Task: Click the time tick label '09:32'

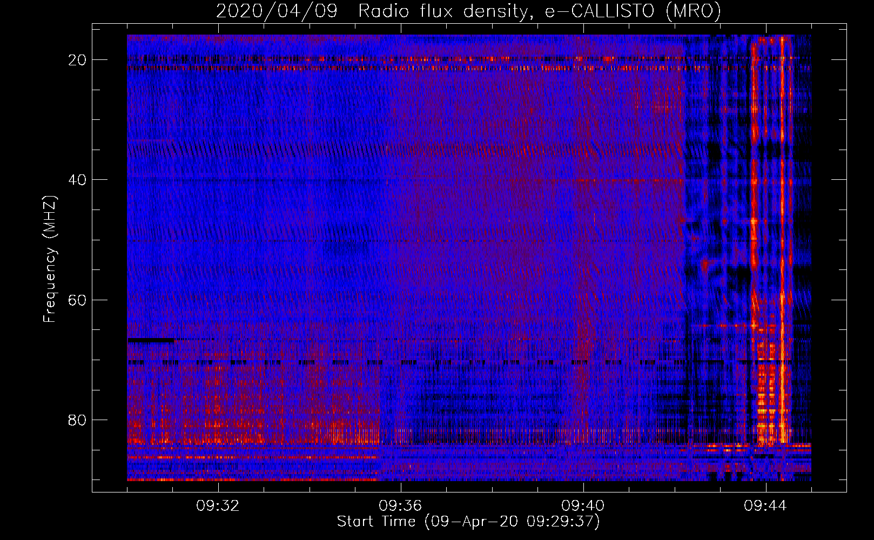Action: point(218,506)
